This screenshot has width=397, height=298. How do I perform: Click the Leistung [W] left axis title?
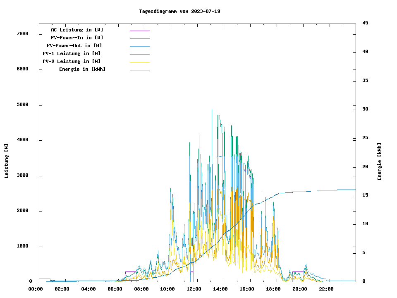click(6, 161)
